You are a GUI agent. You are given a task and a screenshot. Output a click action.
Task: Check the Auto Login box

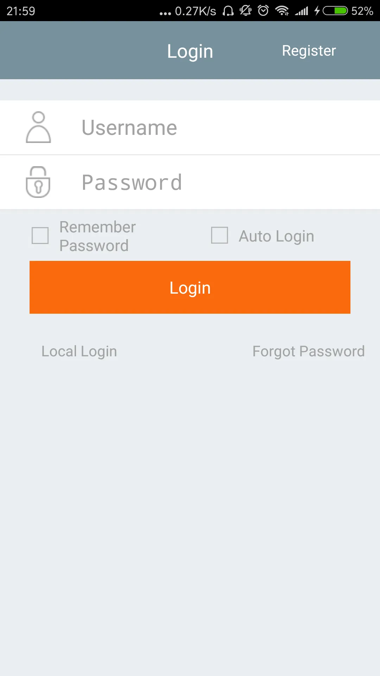[x=220, y=235]
